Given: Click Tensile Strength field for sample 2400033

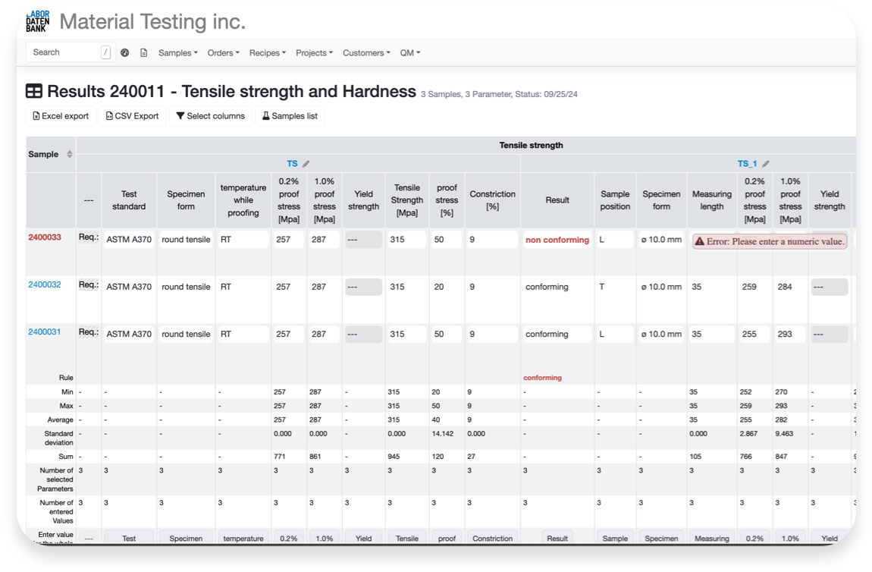Looking at the screenshot, I should 406,240.
